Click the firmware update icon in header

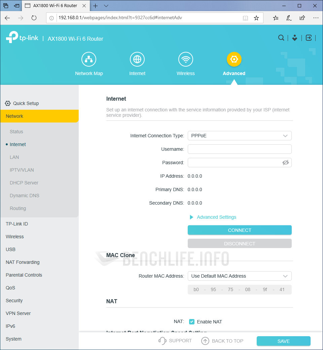click(295, 38)
